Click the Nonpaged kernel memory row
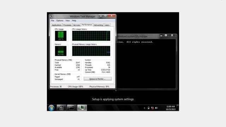This screenshot has height=127, width=226. [x=67, y=79]
